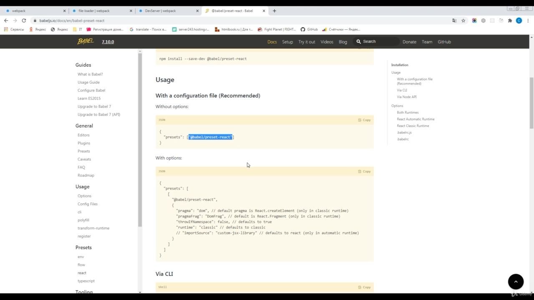The image size is (534, 300).
Task: Open the server243.hosting bookmark
Action: coord(191,29)
